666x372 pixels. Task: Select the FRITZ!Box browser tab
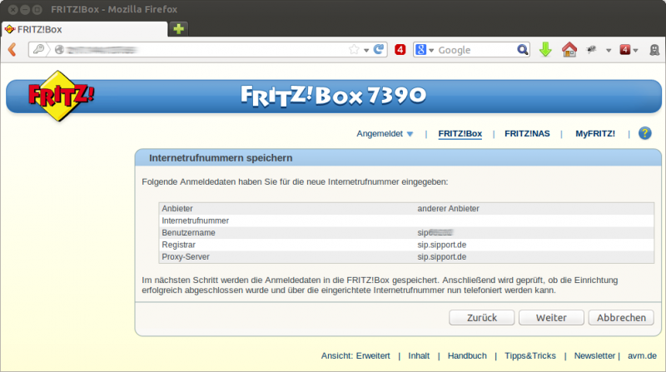coord(85,29)
